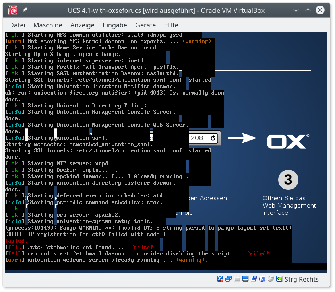Toggle the pin icon in title bar
The width and height of the screenshot is (335, 292).
[25, 10]
